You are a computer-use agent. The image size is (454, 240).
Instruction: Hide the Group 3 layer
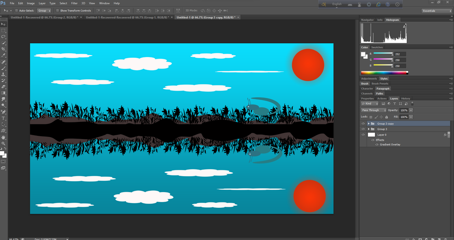pyautogui.click(x=363, y=129)
